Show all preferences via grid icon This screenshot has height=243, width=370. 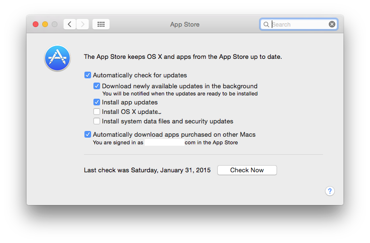pos(101,24)
